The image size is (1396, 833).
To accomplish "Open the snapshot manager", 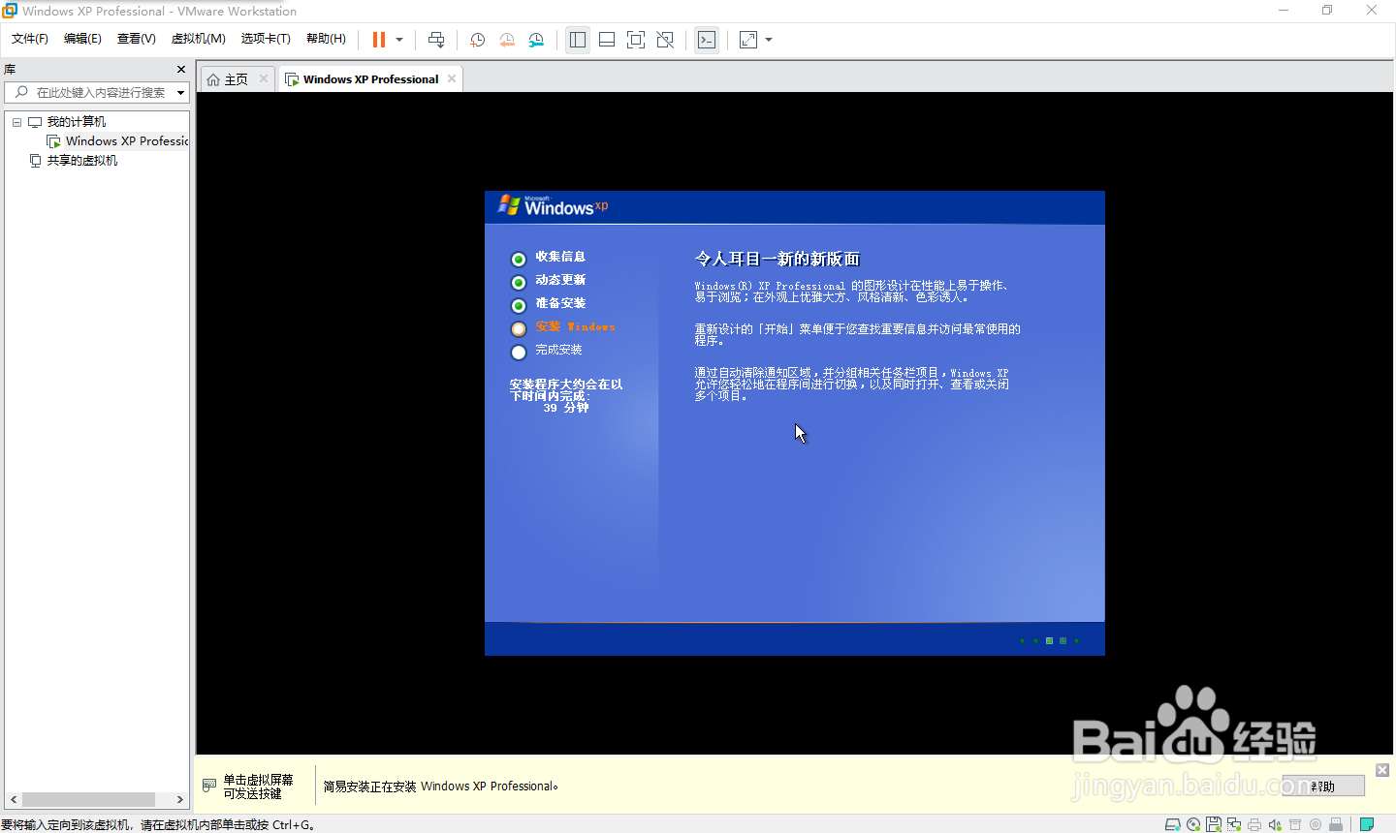I will (536, 40).
